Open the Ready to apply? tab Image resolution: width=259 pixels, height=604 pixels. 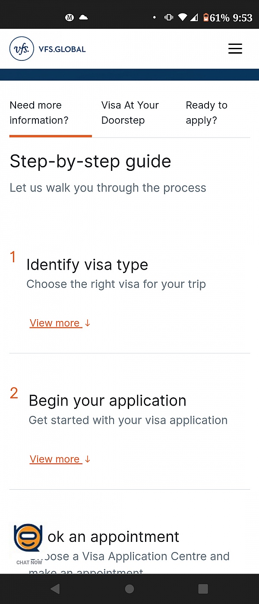(207, 113)
